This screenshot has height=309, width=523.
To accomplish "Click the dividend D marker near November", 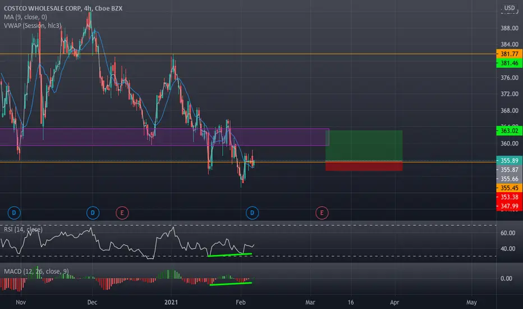I will click(14, 213).
